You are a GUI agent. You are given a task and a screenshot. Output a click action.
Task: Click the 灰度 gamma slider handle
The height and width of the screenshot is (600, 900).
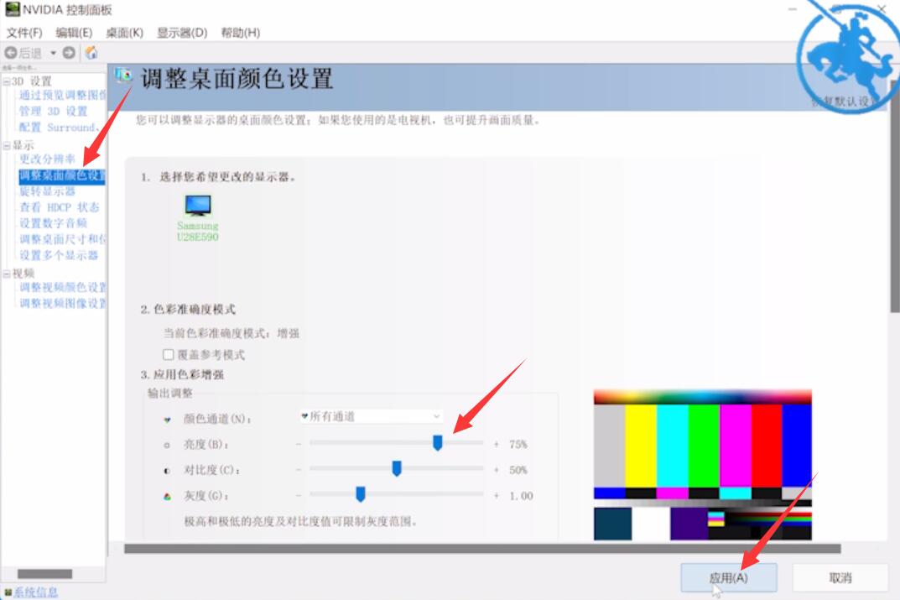(x=361, y=493)
